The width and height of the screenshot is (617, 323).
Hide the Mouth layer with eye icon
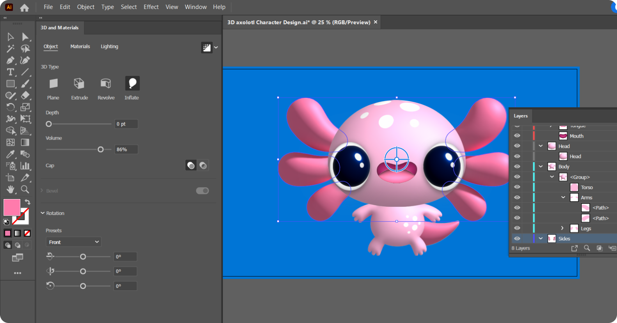[517, 136]
